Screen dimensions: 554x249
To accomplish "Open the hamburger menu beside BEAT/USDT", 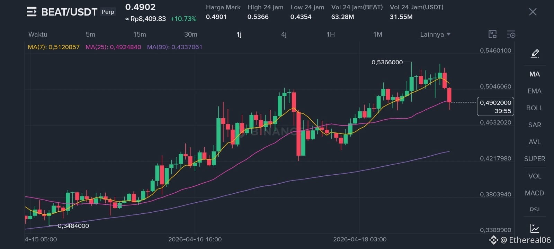I will pos(32,12).
